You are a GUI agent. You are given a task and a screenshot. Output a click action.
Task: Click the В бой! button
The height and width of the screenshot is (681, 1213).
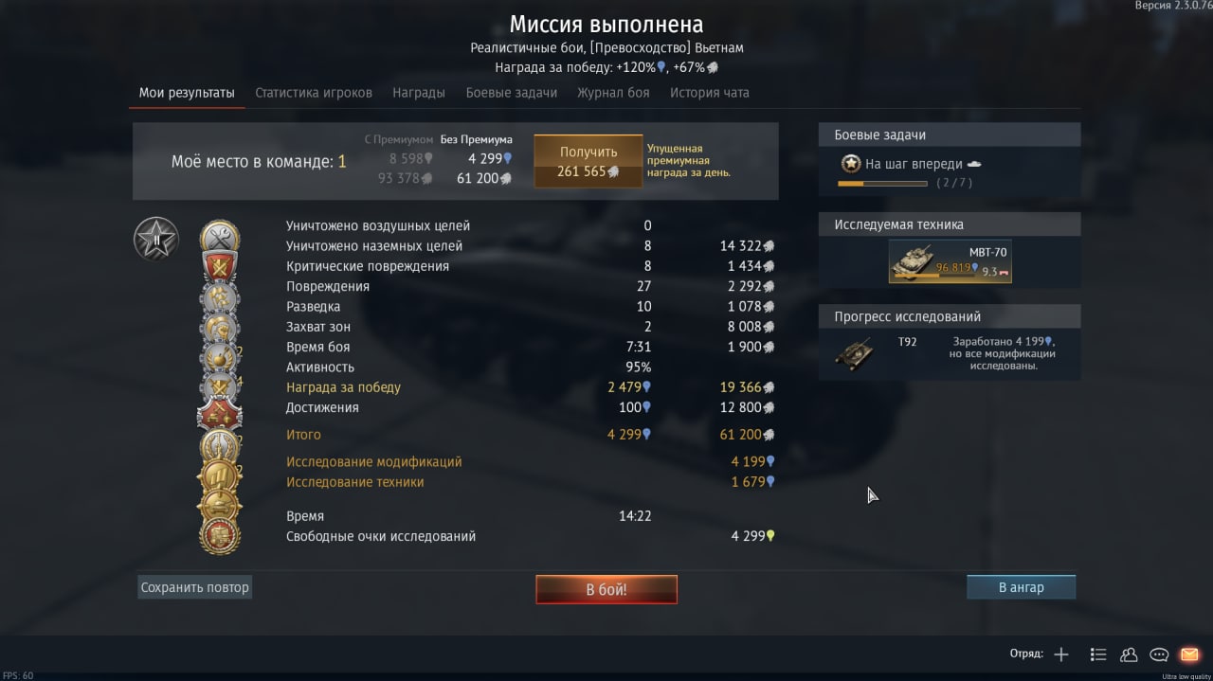[606, 589]
